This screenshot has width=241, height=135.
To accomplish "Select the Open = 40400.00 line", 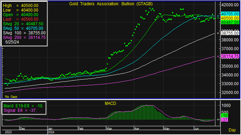I will click(21, 15).
